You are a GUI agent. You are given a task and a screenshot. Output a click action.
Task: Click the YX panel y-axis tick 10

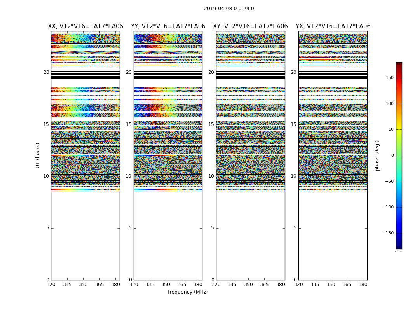pos(294,176)
